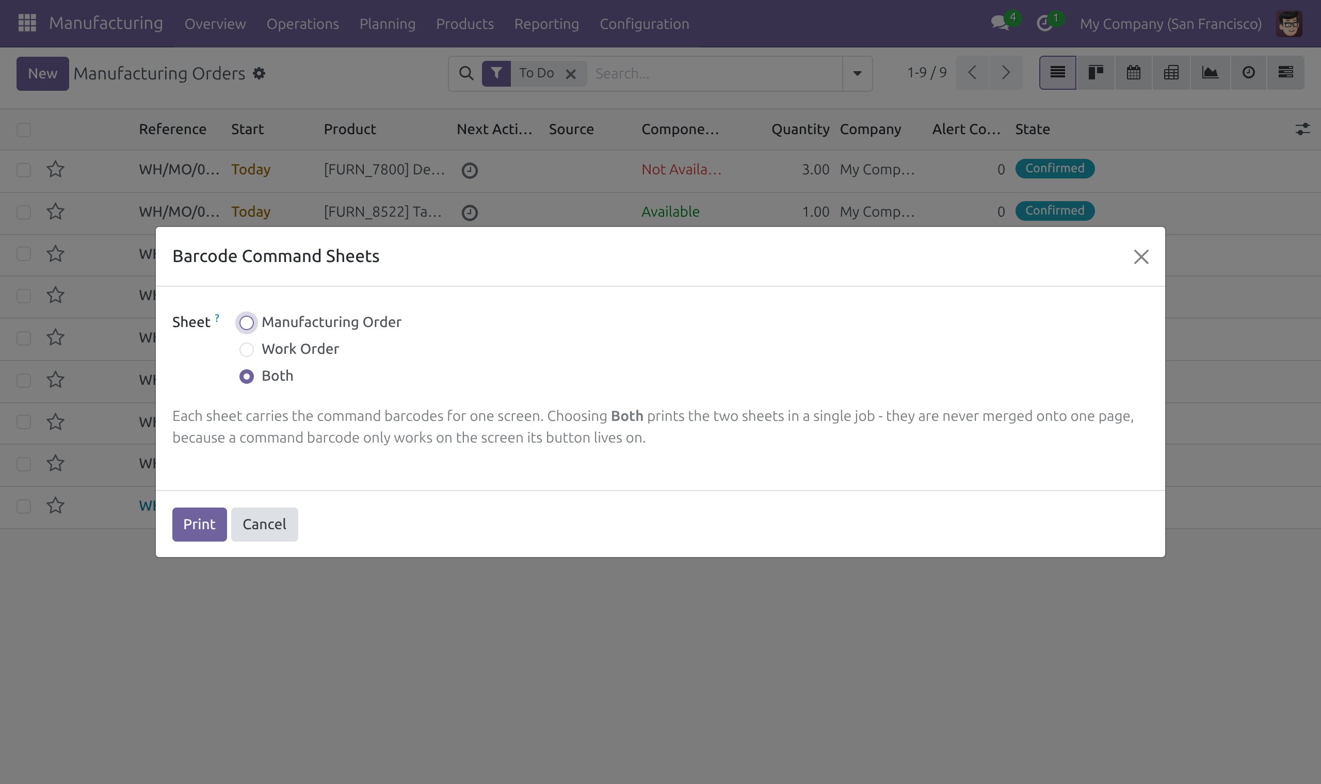Image resolution: width=1321 pixels, height=784 pixels.
Task: Tick checkbox for FURN_8522 order row
Action: pyautogui.click(x=24, y=213)
